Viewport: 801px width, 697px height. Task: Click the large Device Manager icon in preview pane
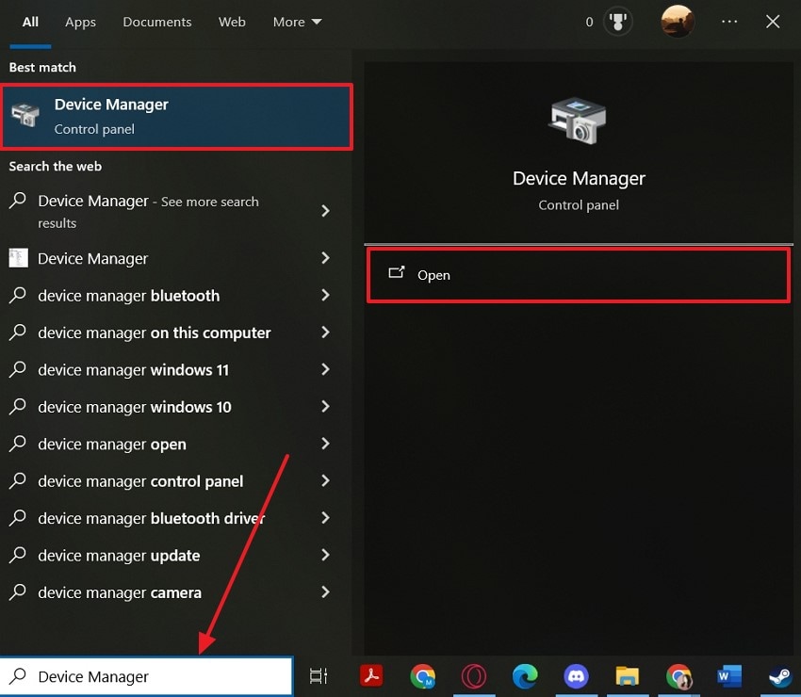coord(578,121)
